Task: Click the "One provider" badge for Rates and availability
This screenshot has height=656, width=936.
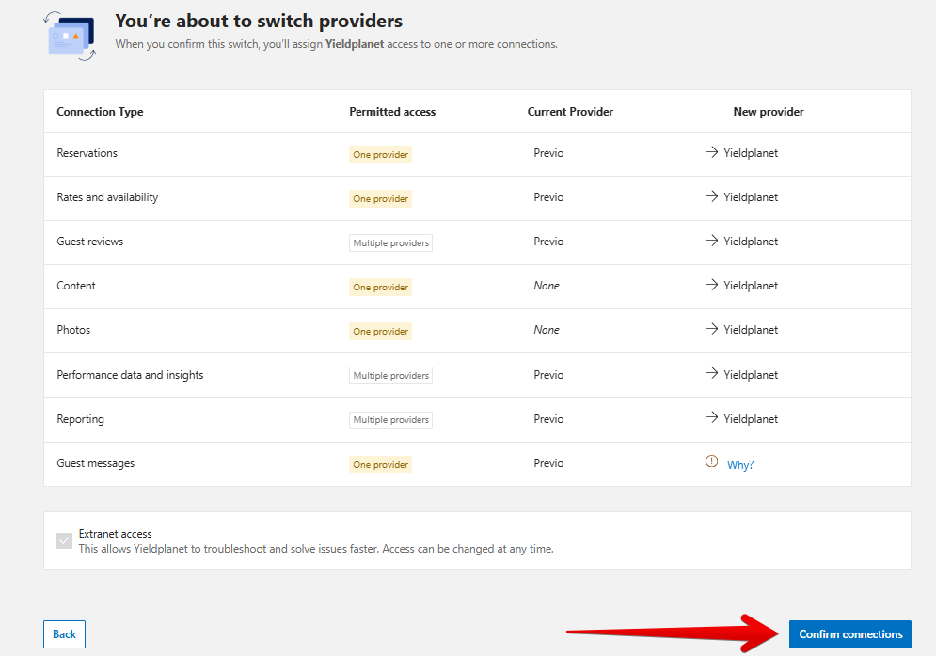Action: coord(380,198)
